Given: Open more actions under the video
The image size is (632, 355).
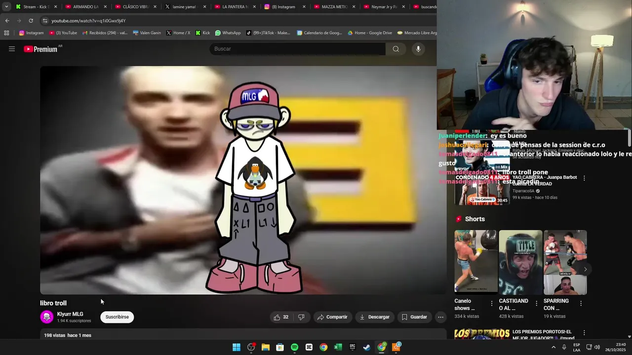Looking at the screenshot, I should 441,317.
